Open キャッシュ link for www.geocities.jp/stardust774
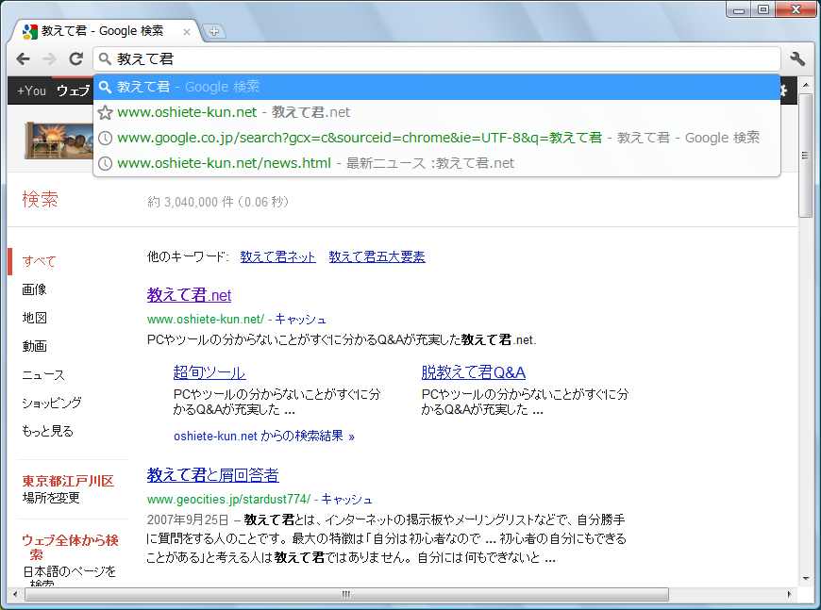Screen dimensions: 821x610 click(346, 499)
